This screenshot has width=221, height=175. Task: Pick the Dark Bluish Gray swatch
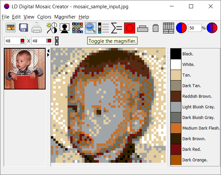(x=176, y=117)
